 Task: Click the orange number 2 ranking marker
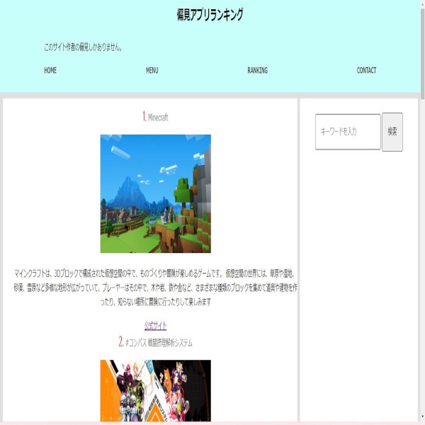tap(121, 341)
